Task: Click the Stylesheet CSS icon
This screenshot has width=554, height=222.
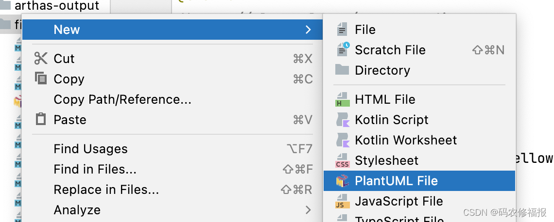Action: point(342,160)
